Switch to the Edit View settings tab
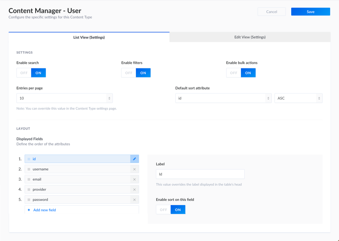The height and width of the screenshot is (241, 339). 250,37
